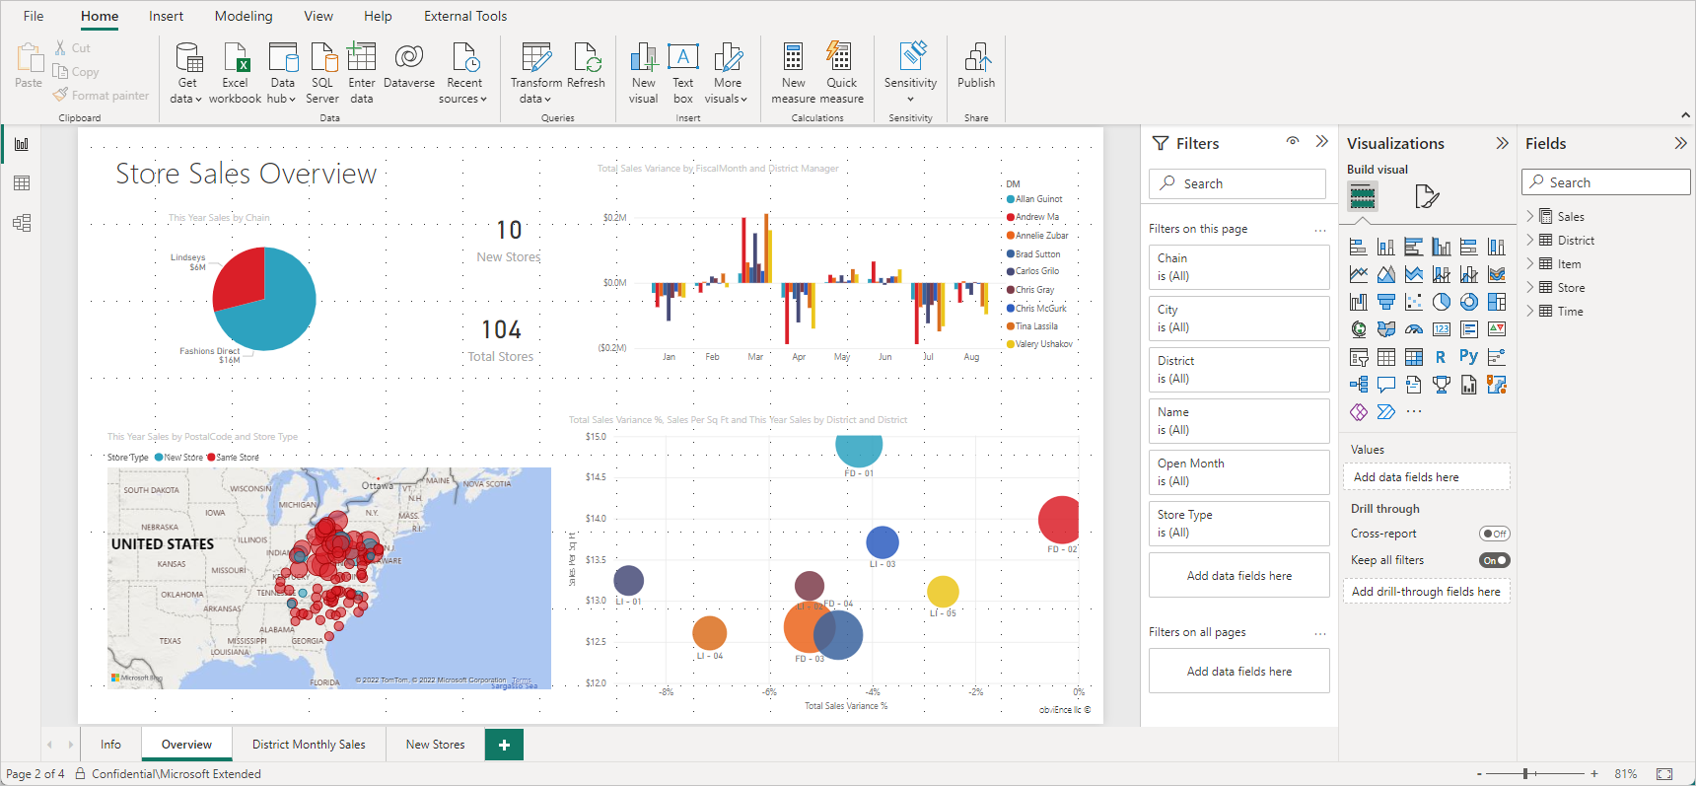Open the Transform data tool
1696x786 pixels.
point(535,72)
